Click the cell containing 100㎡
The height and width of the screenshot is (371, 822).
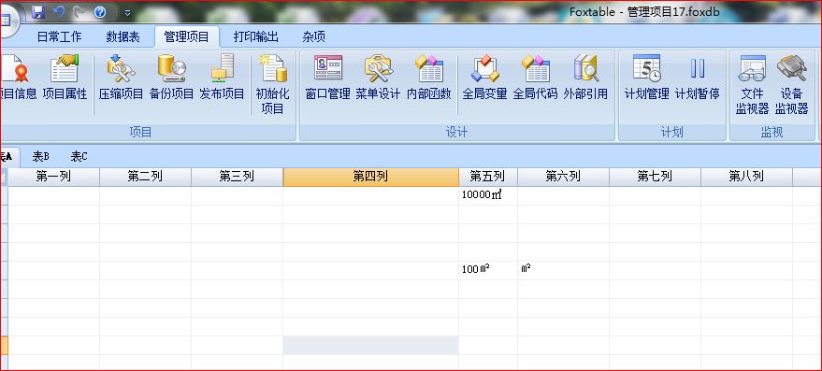(487, 270)
